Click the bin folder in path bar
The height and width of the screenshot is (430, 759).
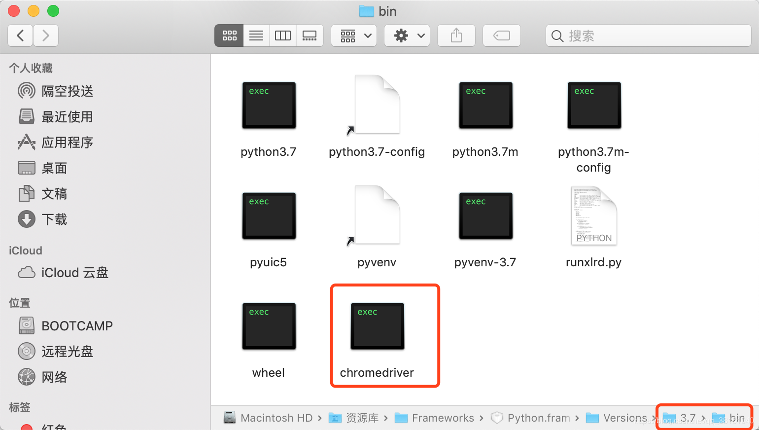(x=728, y=418)
